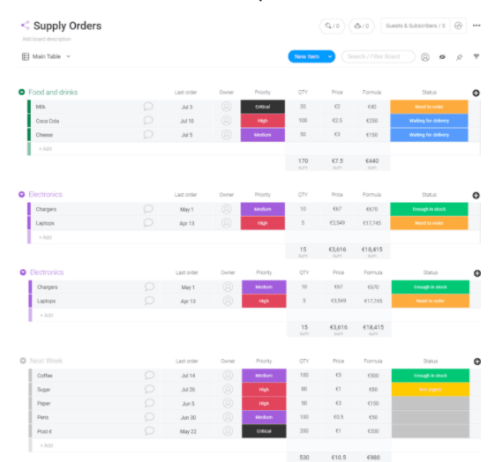Screen dimensions: 502x462
Task: Click the owner avatar for Pens
Action: tap(228, 417)
